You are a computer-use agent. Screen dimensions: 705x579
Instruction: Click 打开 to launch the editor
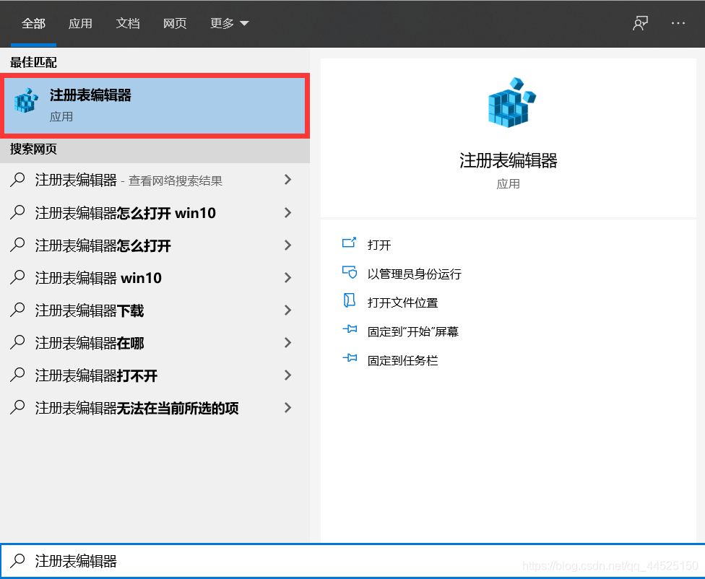click(x=379, y=245)
